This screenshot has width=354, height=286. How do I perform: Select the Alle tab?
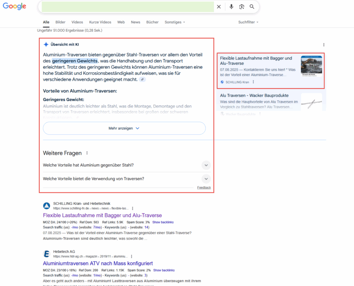(46, 22)
